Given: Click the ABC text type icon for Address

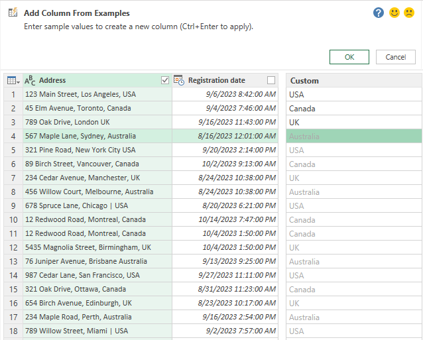Looking at the screenshot, I should pyautogui.click(x=30, y=80).
